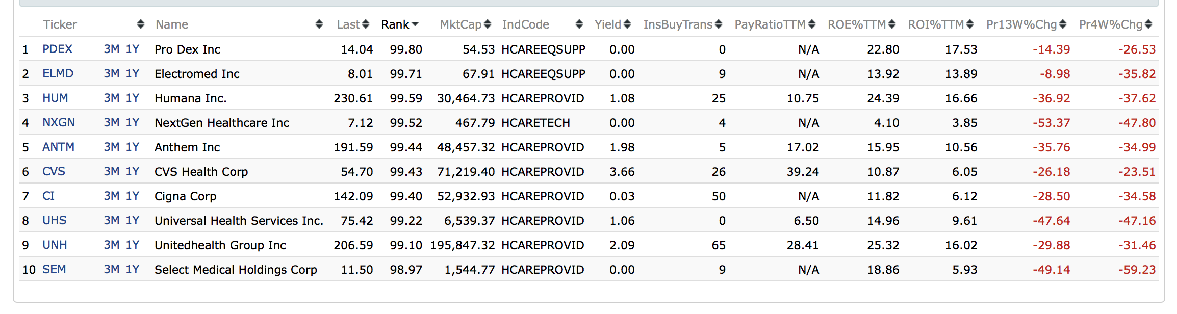Sort table by Ticker column sort icon
Screen dimensions: 1177x314
click(141, 24)
